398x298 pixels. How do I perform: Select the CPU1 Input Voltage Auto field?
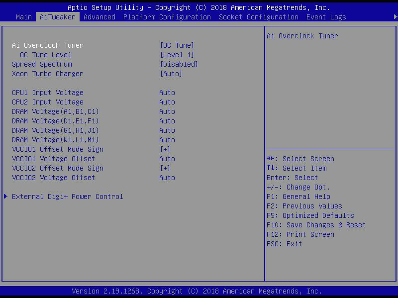(167, 93)
